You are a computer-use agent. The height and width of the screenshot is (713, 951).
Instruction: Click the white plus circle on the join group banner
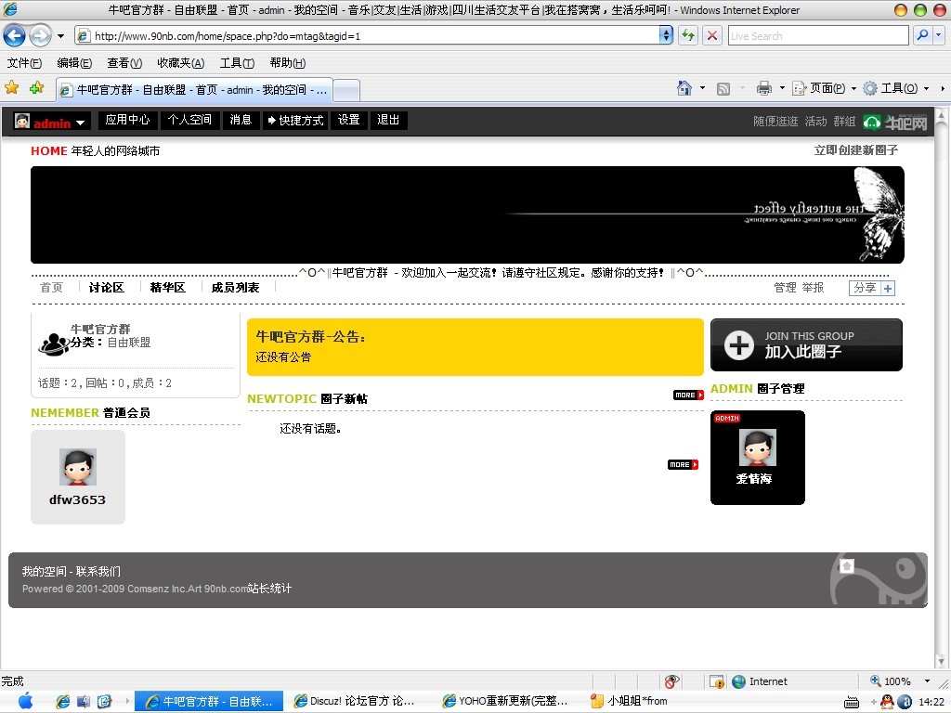click(x=738, y=345)
